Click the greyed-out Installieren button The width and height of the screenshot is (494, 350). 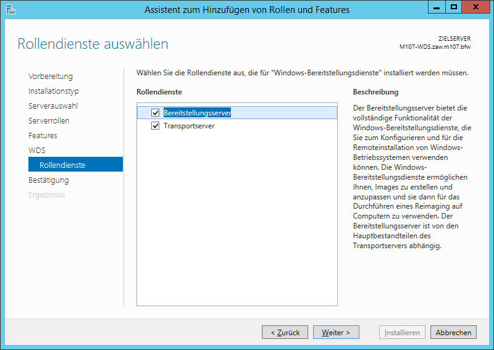pos(402,332)
